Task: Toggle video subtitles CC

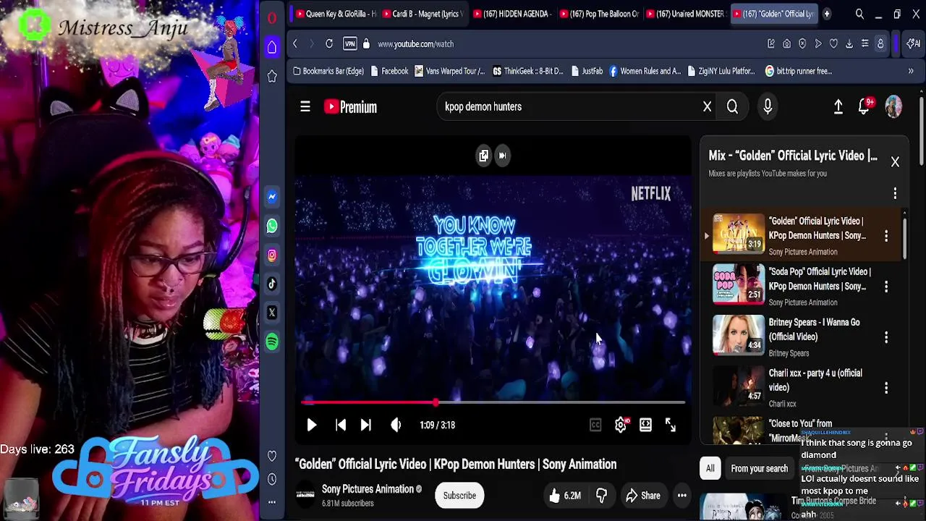Action: pos(595,425)
